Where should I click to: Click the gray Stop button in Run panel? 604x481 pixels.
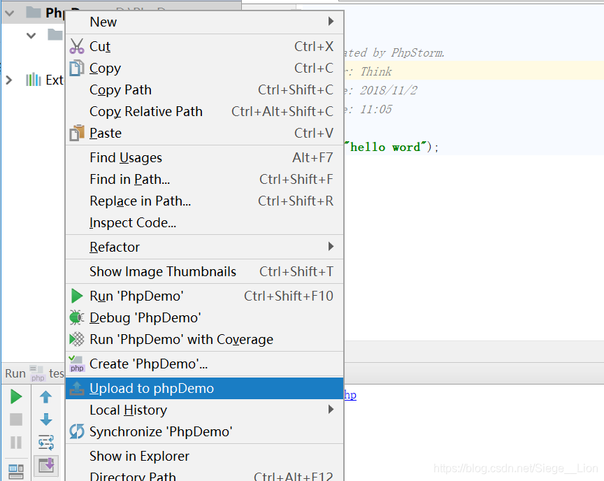pyautogui.click(x=16, y=419)
